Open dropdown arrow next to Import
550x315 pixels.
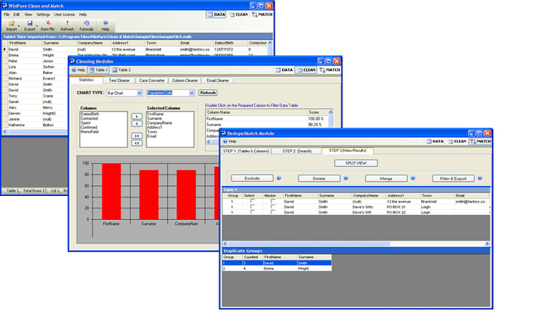pos(18,26)
